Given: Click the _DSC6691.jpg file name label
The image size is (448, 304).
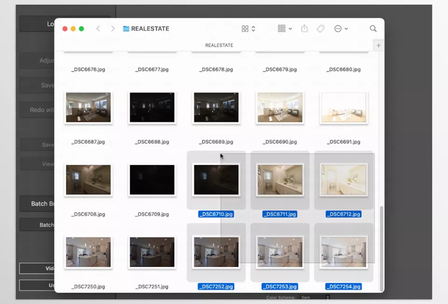Looking at the screenshot, I should pyautogui.click(x=343, y=142).
